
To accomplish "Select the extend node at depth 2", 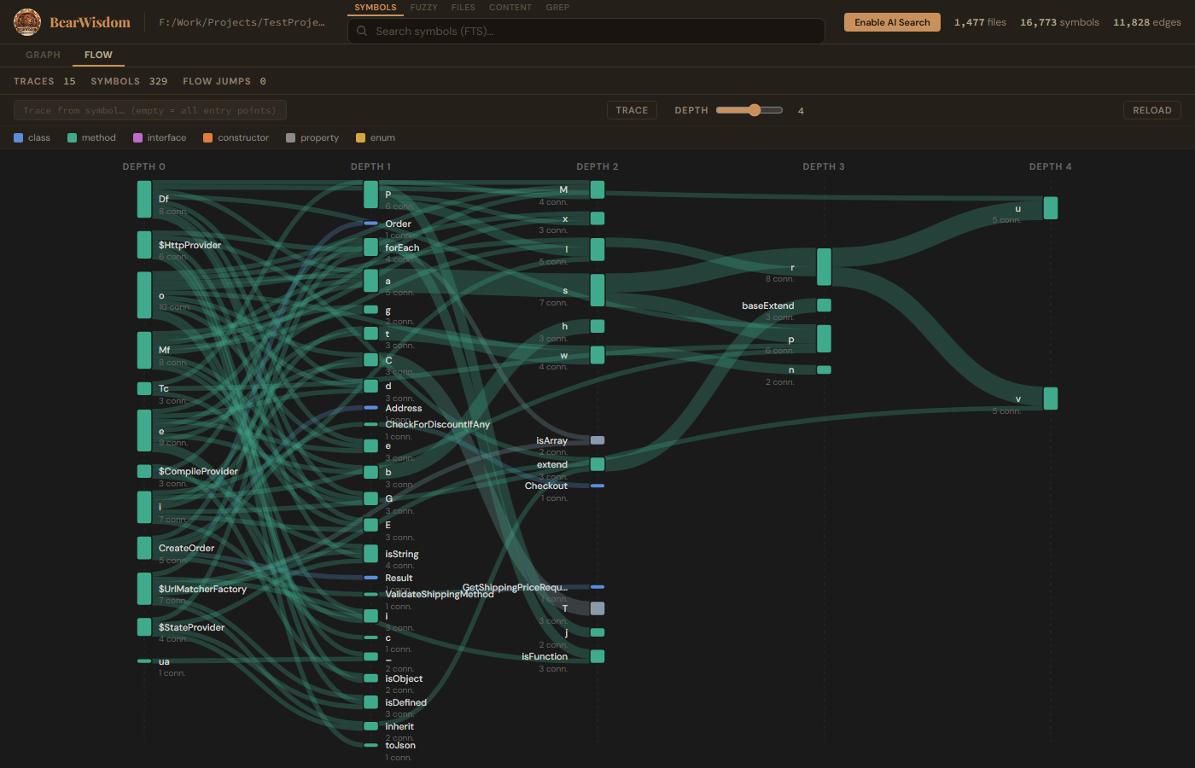I will 597,464.
